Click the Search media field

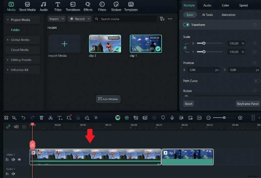[125, 19]
